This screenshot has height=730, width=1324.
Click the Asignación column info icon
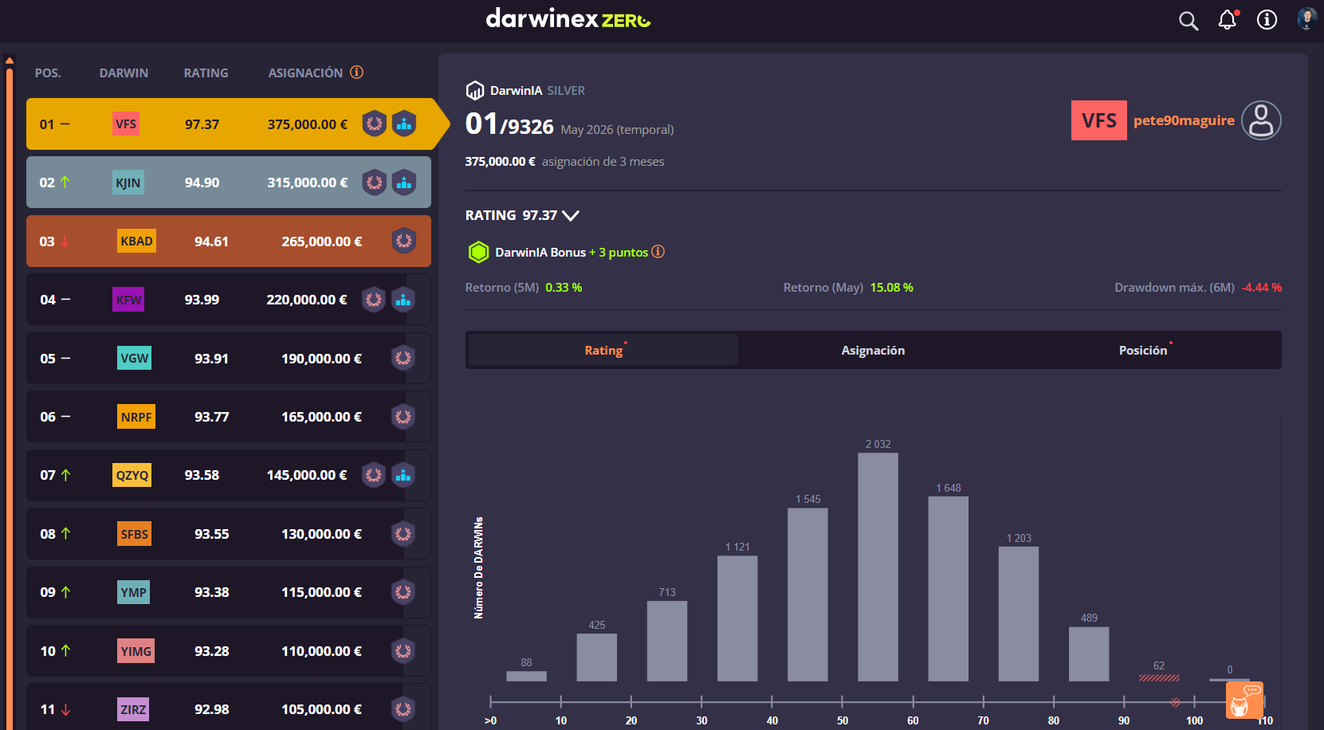tap(357, 73)
